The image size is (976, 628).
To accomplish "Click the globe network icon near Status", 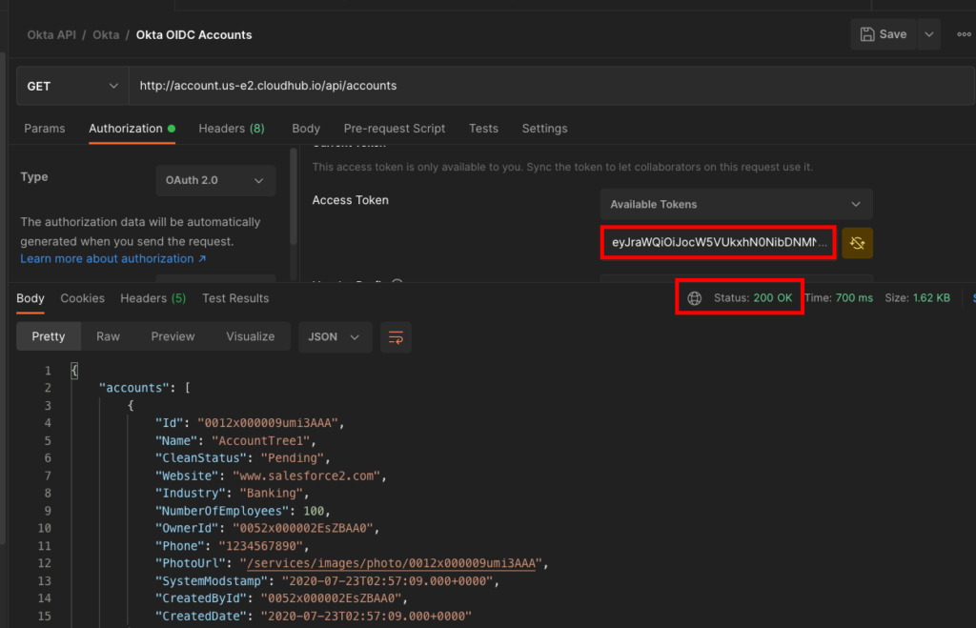I will (x=695, y=298).
